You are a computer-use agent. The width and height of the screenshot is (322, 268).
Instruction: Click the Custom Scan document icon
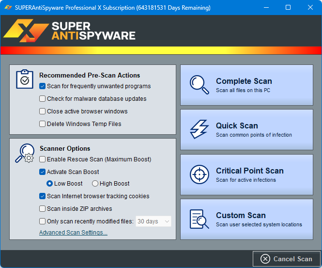point(199,219)
